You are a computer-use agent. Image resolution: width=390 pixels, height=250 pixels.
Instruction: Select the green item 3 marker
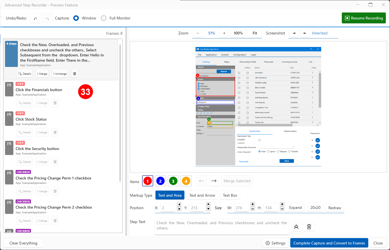click(x=173, y=181)
